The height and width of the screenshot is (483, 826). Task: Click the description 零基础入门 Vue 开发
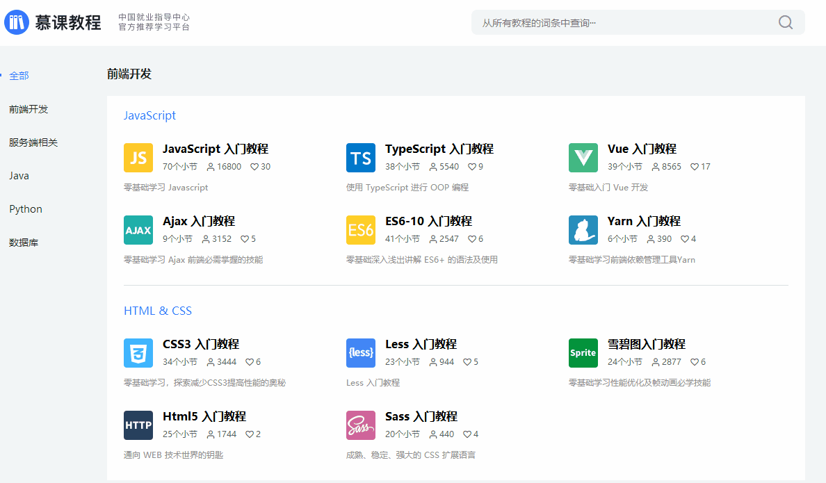(x=608, y=188)
